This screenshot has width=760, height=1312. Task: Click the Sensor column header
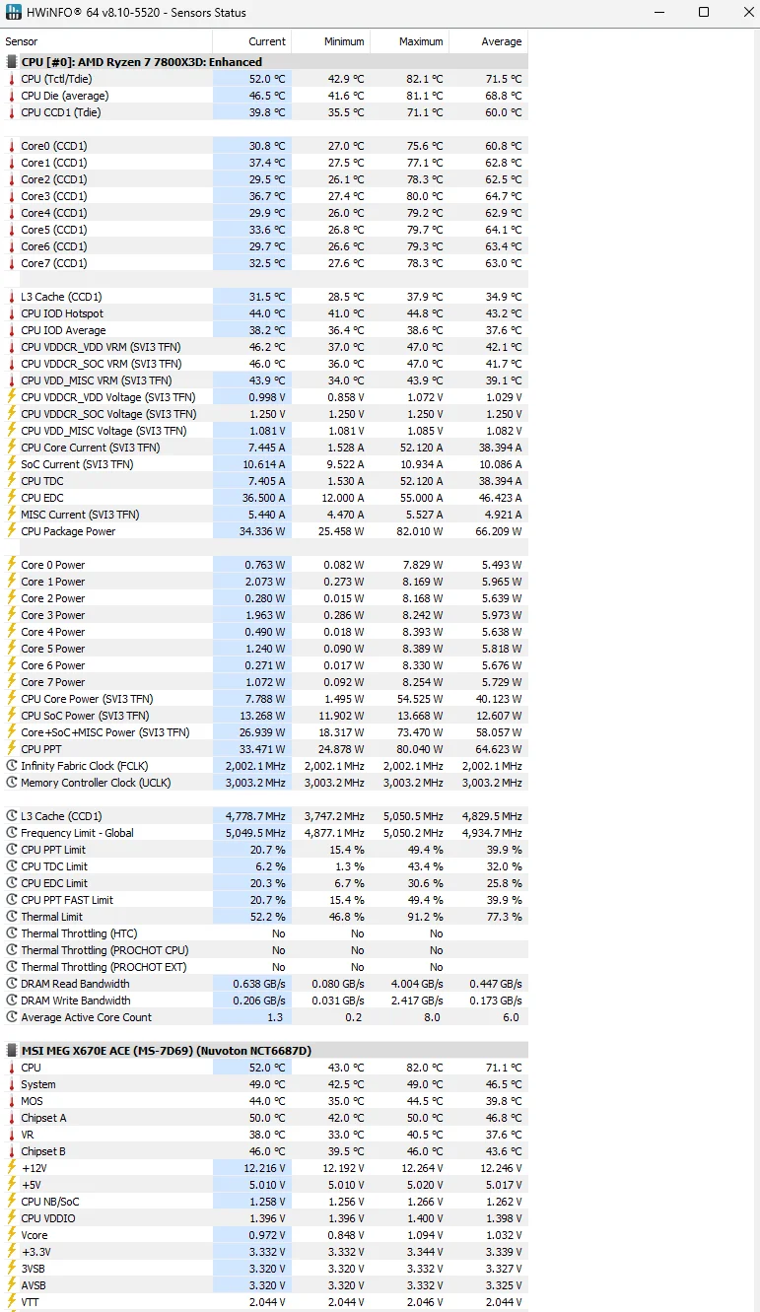tap(106, 41)
